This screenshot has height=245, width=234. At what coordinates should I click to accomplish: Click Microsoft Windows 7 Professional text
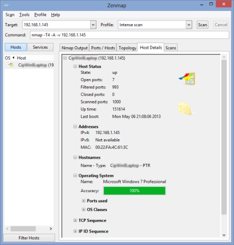[x=134, y=182]
